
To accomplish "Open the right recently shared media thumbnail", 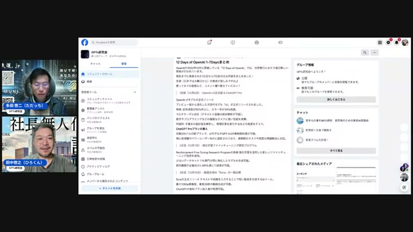I will 356,180.
